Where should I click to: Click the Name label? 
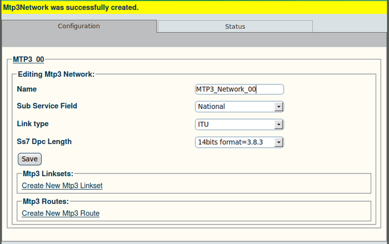pyautogui.click(x=27, y=89)
